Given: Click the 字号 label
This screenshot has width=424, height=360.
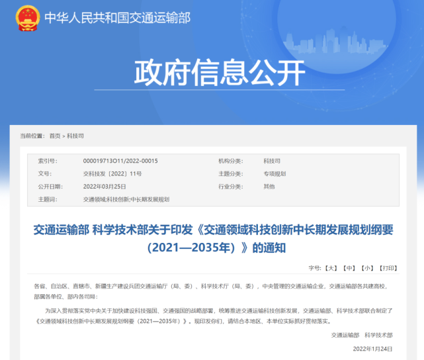Looking at the screenshot, I should [x=315, y=268].
